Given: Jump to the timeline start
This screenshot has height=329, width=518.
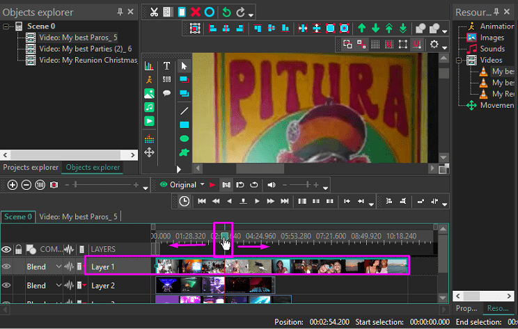Looking at the screenshot, I should (202, 201).
